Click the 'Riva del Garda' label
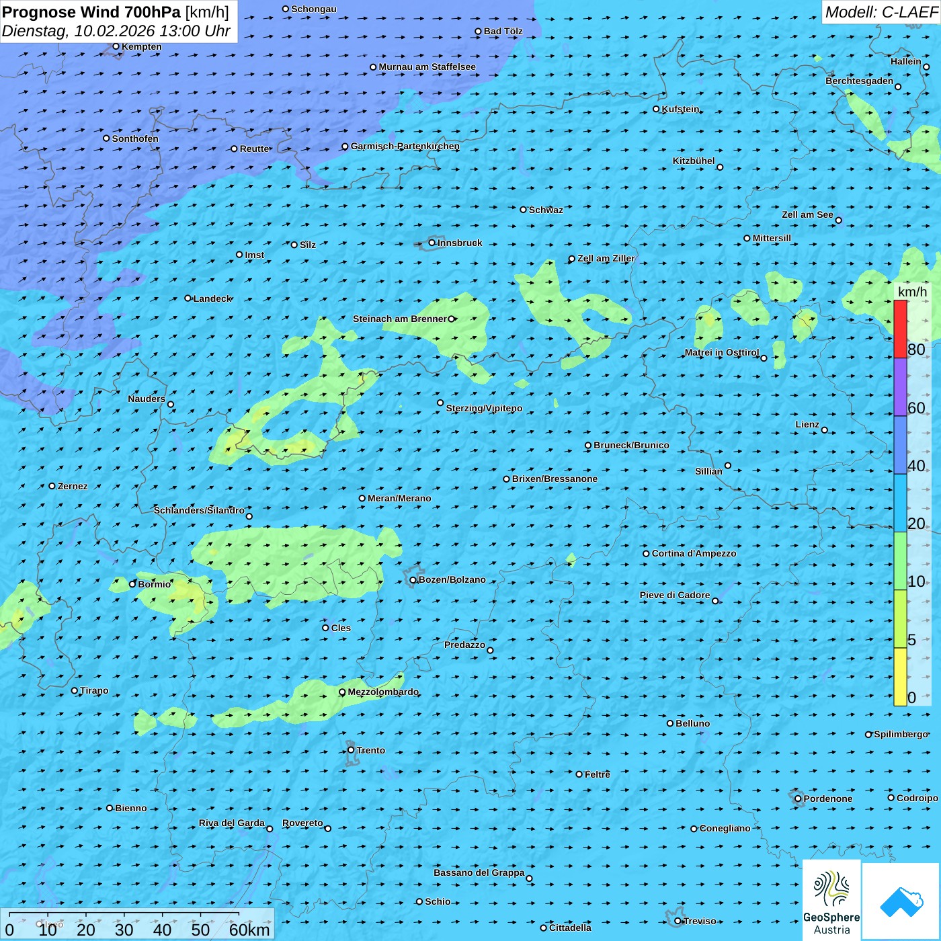941x941 pixels. [x=231, y=823]
